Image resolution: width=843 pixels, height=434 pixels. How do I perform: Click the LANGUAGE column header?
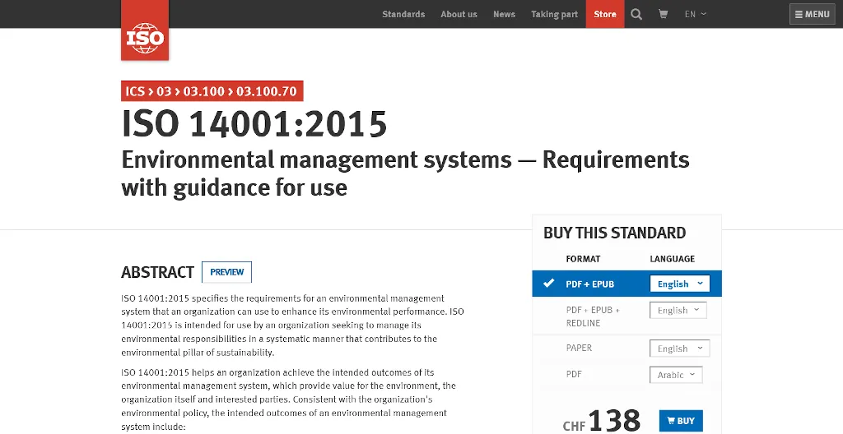[672, 259]
